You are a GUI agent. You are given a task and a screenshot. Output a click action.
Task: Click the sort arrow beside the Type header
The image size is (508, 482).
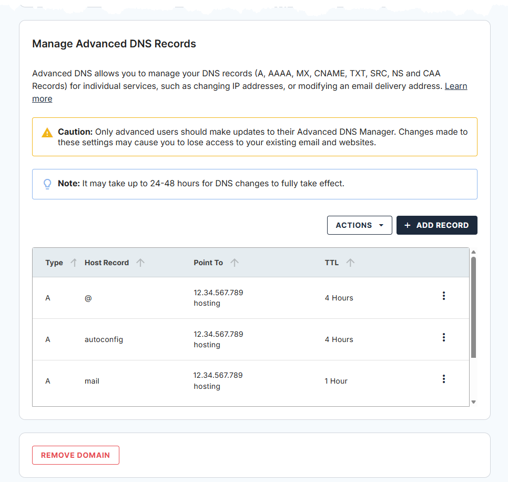click(73, 262)
